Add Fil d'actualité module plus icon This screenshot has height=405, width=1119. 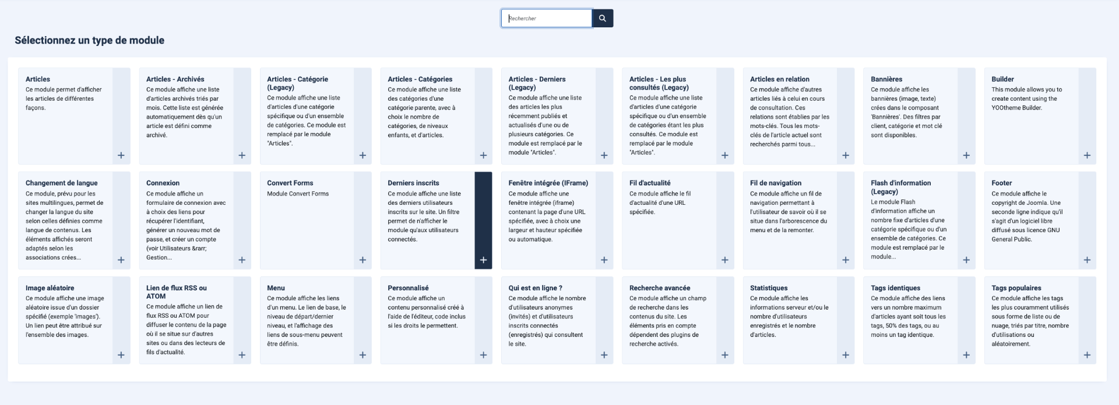(725, 260)
